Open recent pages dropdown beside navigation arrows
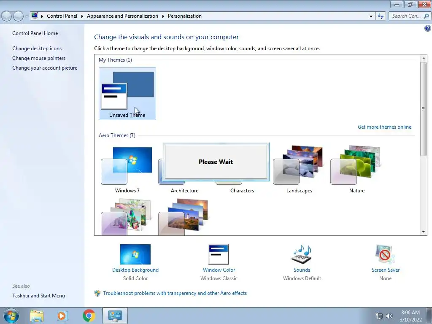This screenshot has height=324, width=432. click(27, 16)
